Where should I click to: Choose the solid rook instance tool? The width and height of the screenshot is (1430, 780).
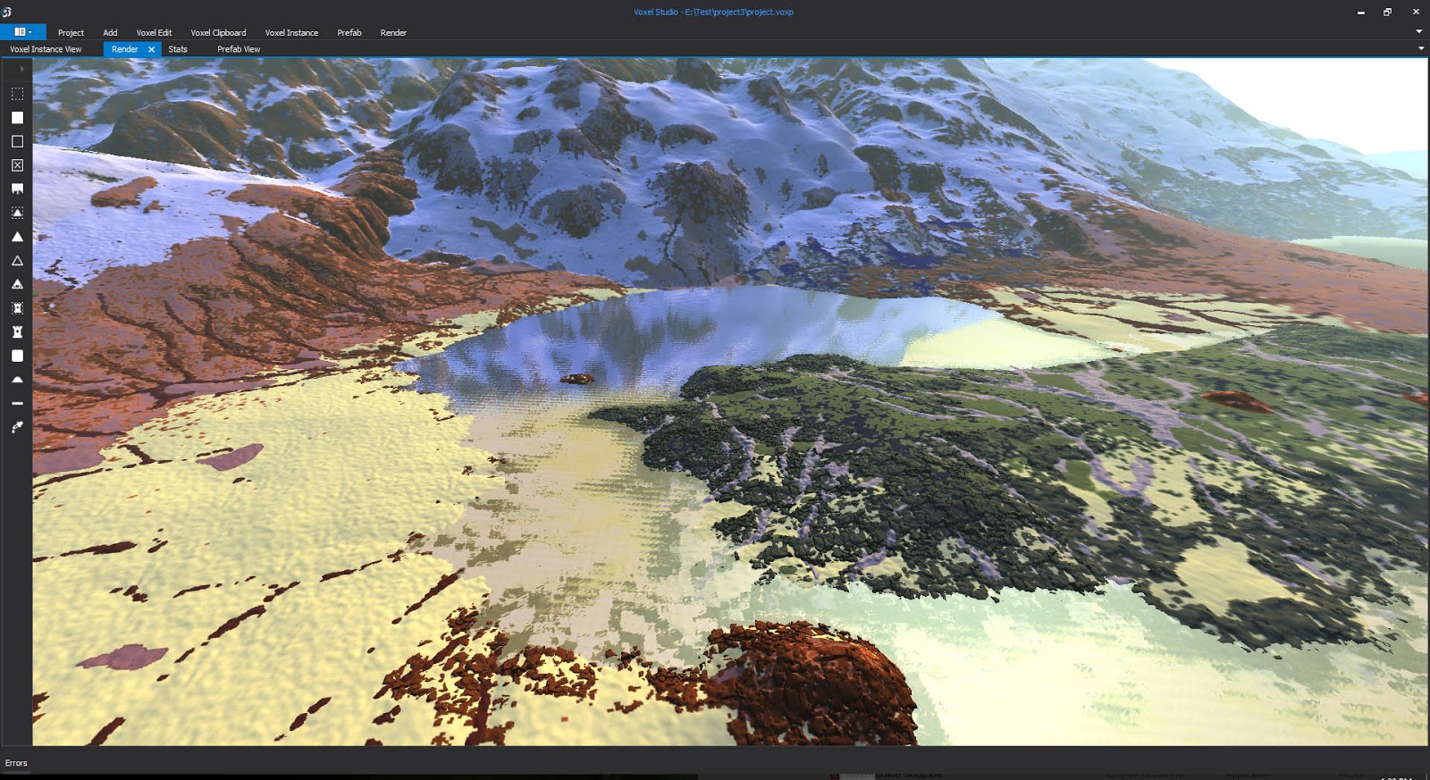(x=17, y=331)
